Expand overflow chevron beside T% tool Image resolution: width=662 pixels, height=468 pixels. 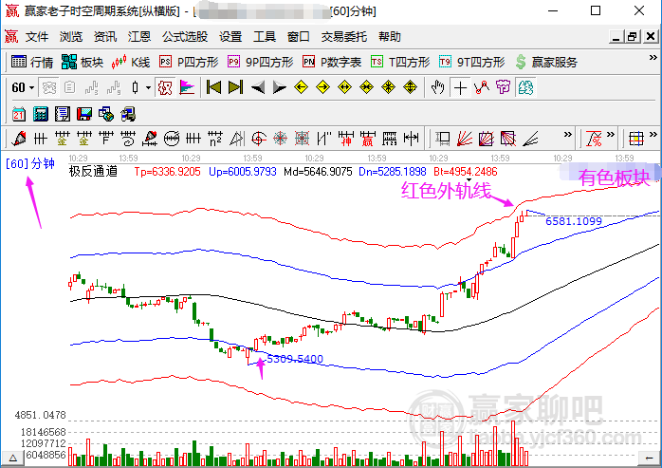(611, 135)
